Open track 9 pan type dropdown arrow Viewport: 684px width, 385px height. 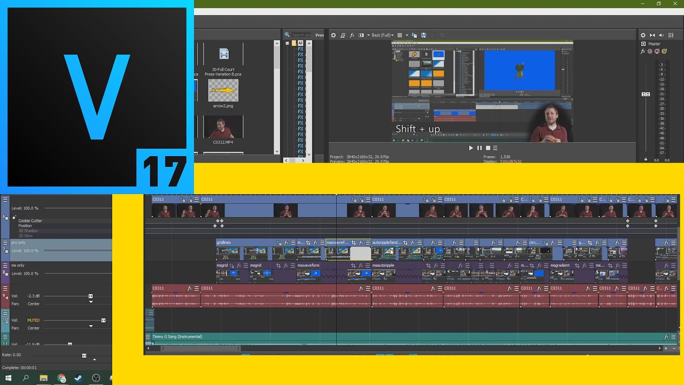click(x=90, y=302)
